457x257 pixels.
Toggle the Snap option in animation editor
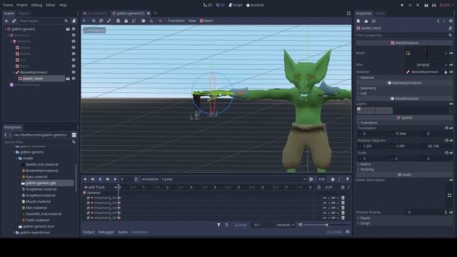point(241,225)
